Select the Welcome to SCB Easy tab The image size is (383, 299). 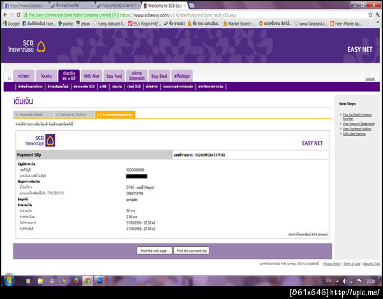(165, 5)
